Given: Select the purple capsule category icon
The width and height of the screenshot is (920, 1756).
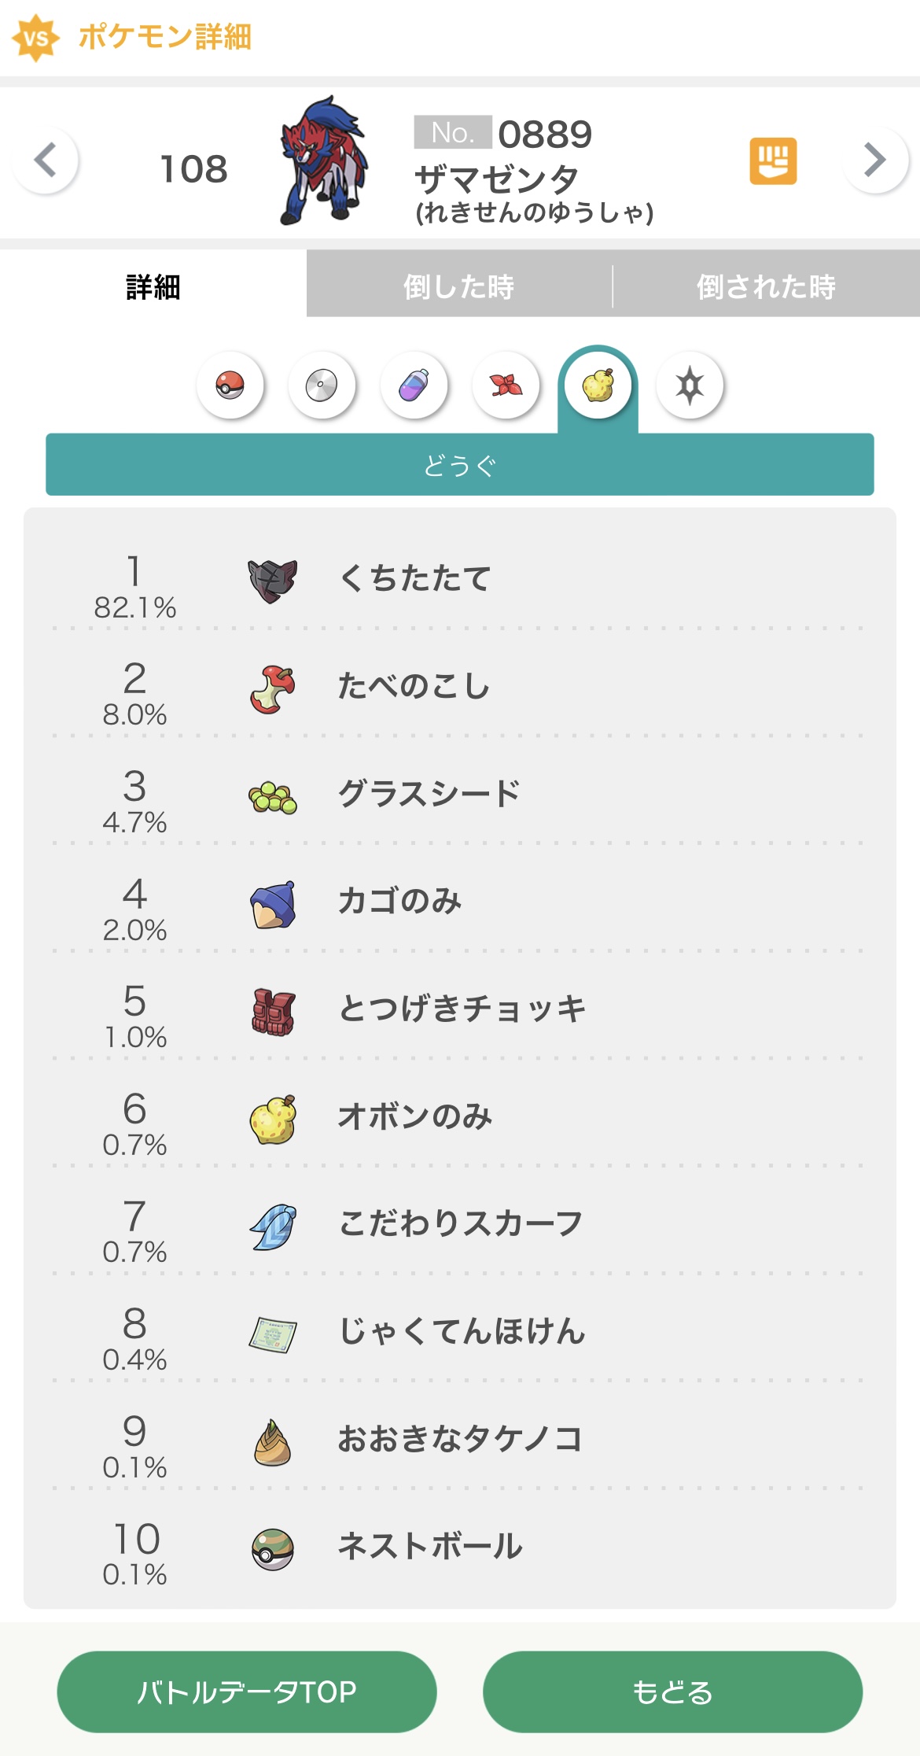Looking at the screenshot, I should tap(414, 386).
